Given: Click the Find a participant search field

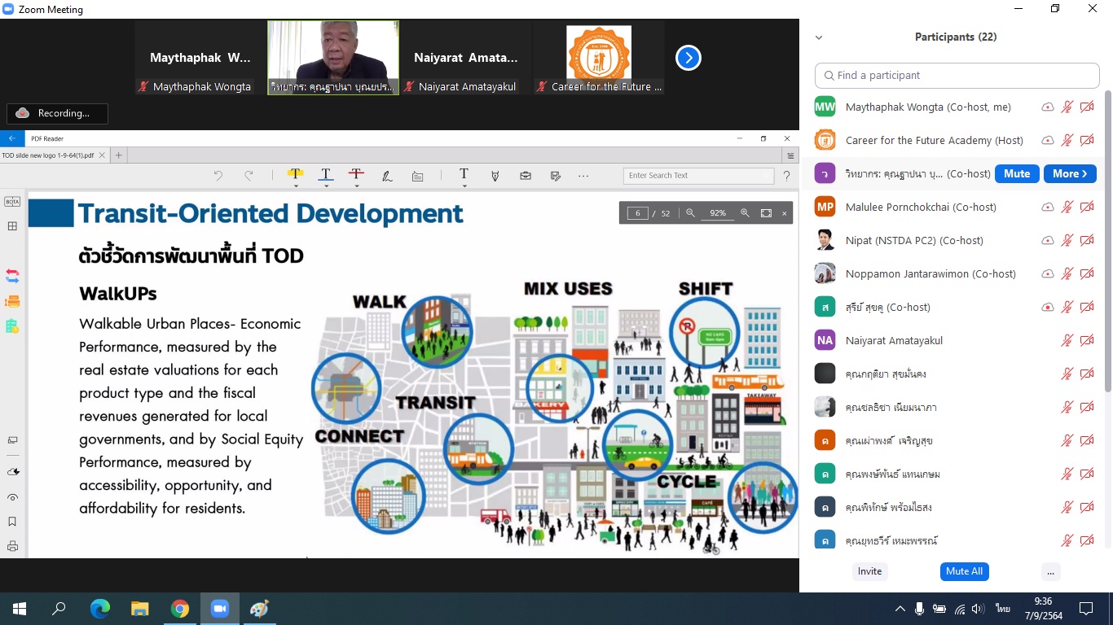Looking at the screenshot, I should 957,75.
